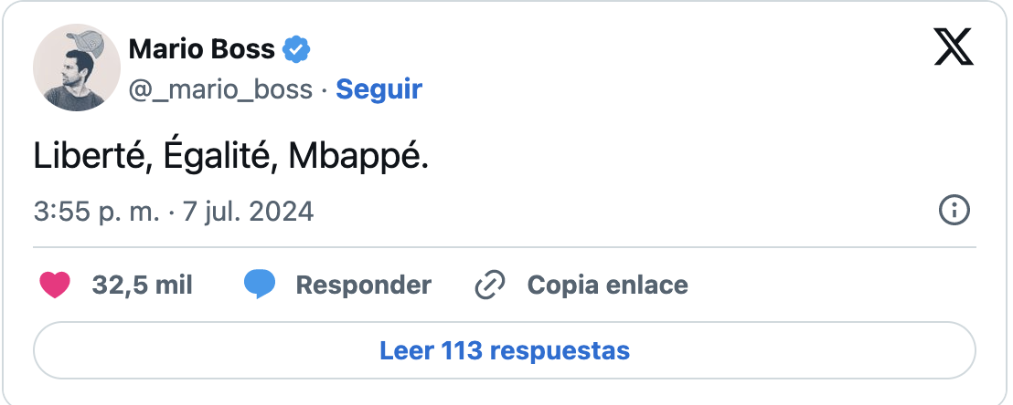Open the @_mario_boss handle link

coord(219,89)
